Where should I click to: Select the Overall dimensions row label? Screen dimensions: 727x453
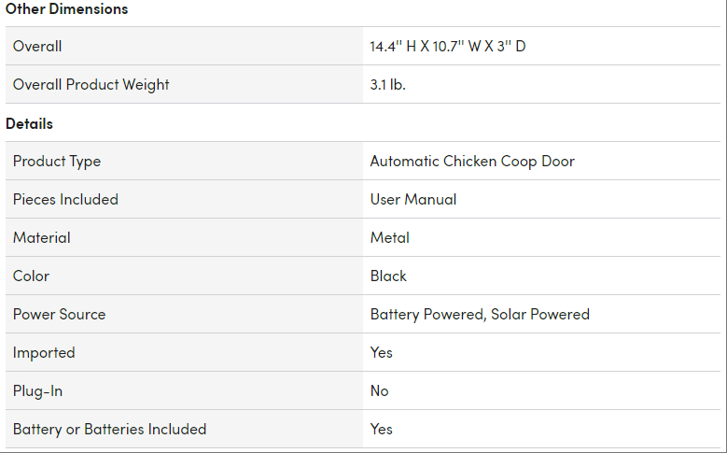(37, 46)
